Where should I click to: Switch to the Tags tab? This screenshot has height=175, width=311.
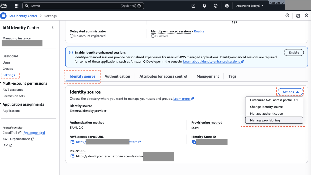pyautogui.click(x=232, y=76)
